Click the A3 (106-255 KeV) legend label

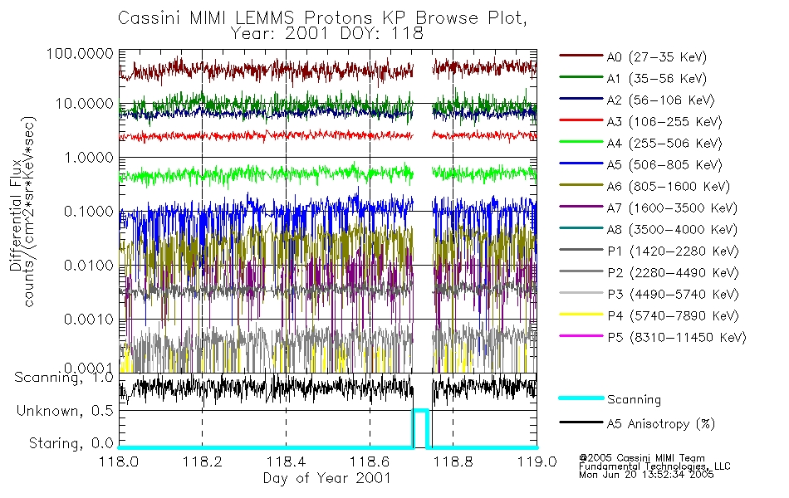(x=664, y=122)
